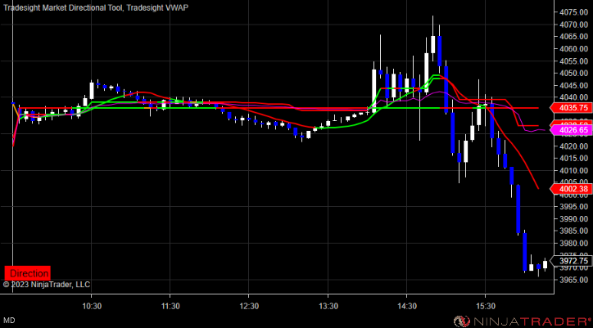
Task: Click the red Direction indicator box
Action: [x=27, y=273]
